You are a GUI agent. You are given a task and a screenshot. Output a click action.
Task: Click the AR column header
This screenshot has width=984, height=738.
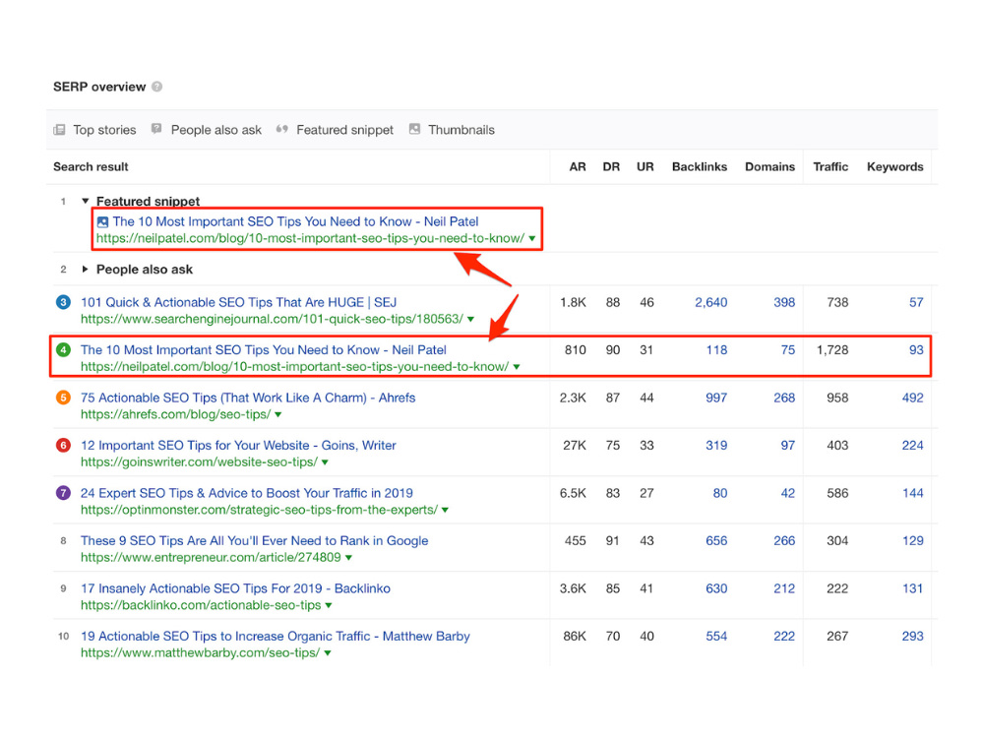(x=578, y=167)
